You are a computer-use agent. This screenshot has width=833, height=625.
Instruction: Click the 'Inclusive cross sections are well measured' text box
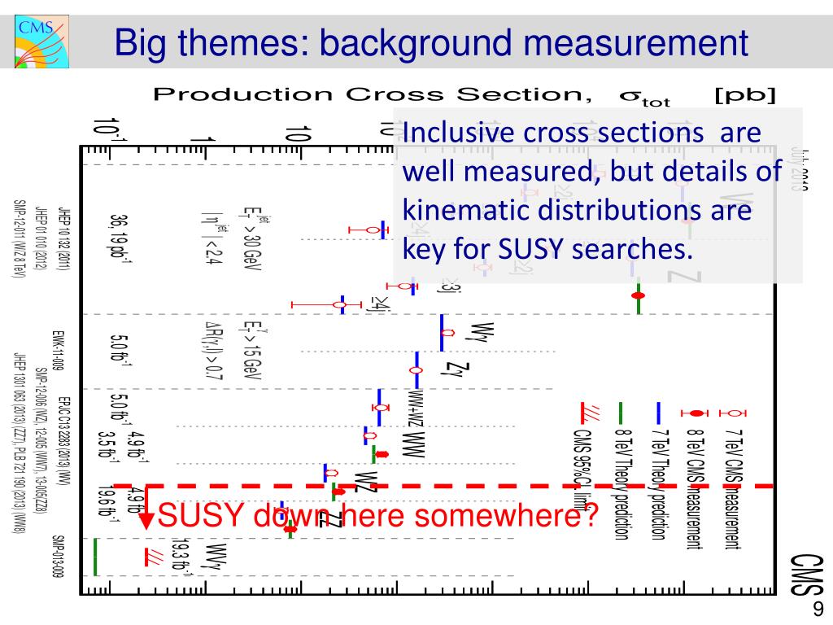tap(598, 195)
